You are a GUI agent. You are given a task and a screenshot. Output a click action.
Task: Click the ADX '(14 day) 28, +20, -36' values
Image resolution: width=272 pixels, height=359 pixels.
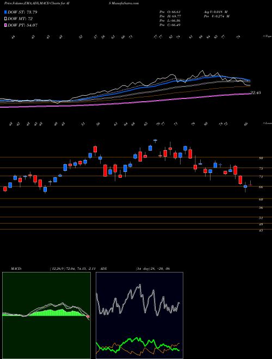click(153, 269)
